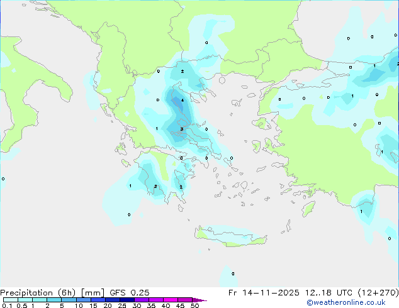The height and width of the screenshot is (308, 399).
Task: Click the '[mm]' unit label
Action: (x=93, y=293)
